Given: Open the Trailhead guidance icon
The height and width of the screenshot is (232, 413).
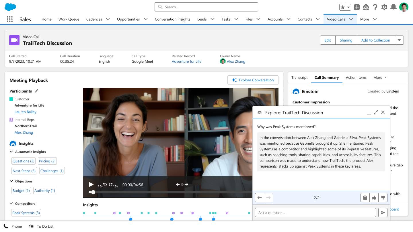Looking at the screenshot, I should coord(366,7).
